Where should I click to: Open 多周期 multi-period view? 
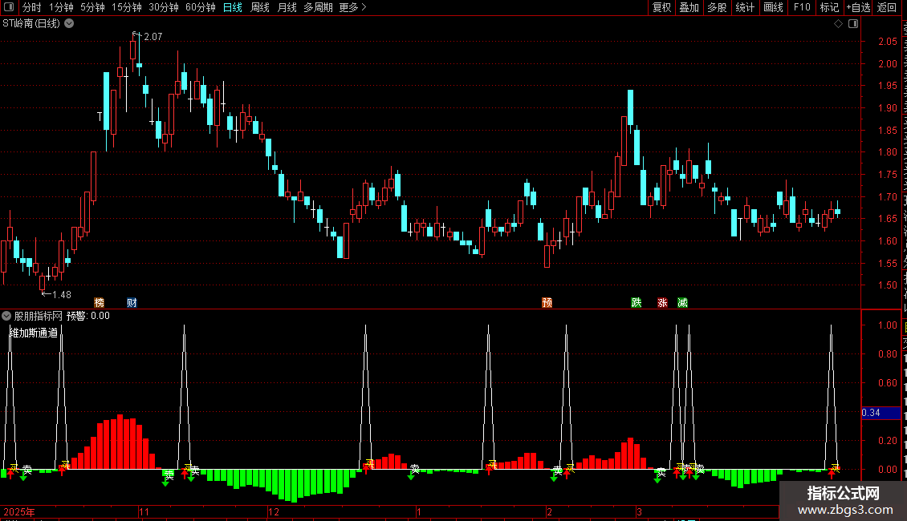click(318, 7)
